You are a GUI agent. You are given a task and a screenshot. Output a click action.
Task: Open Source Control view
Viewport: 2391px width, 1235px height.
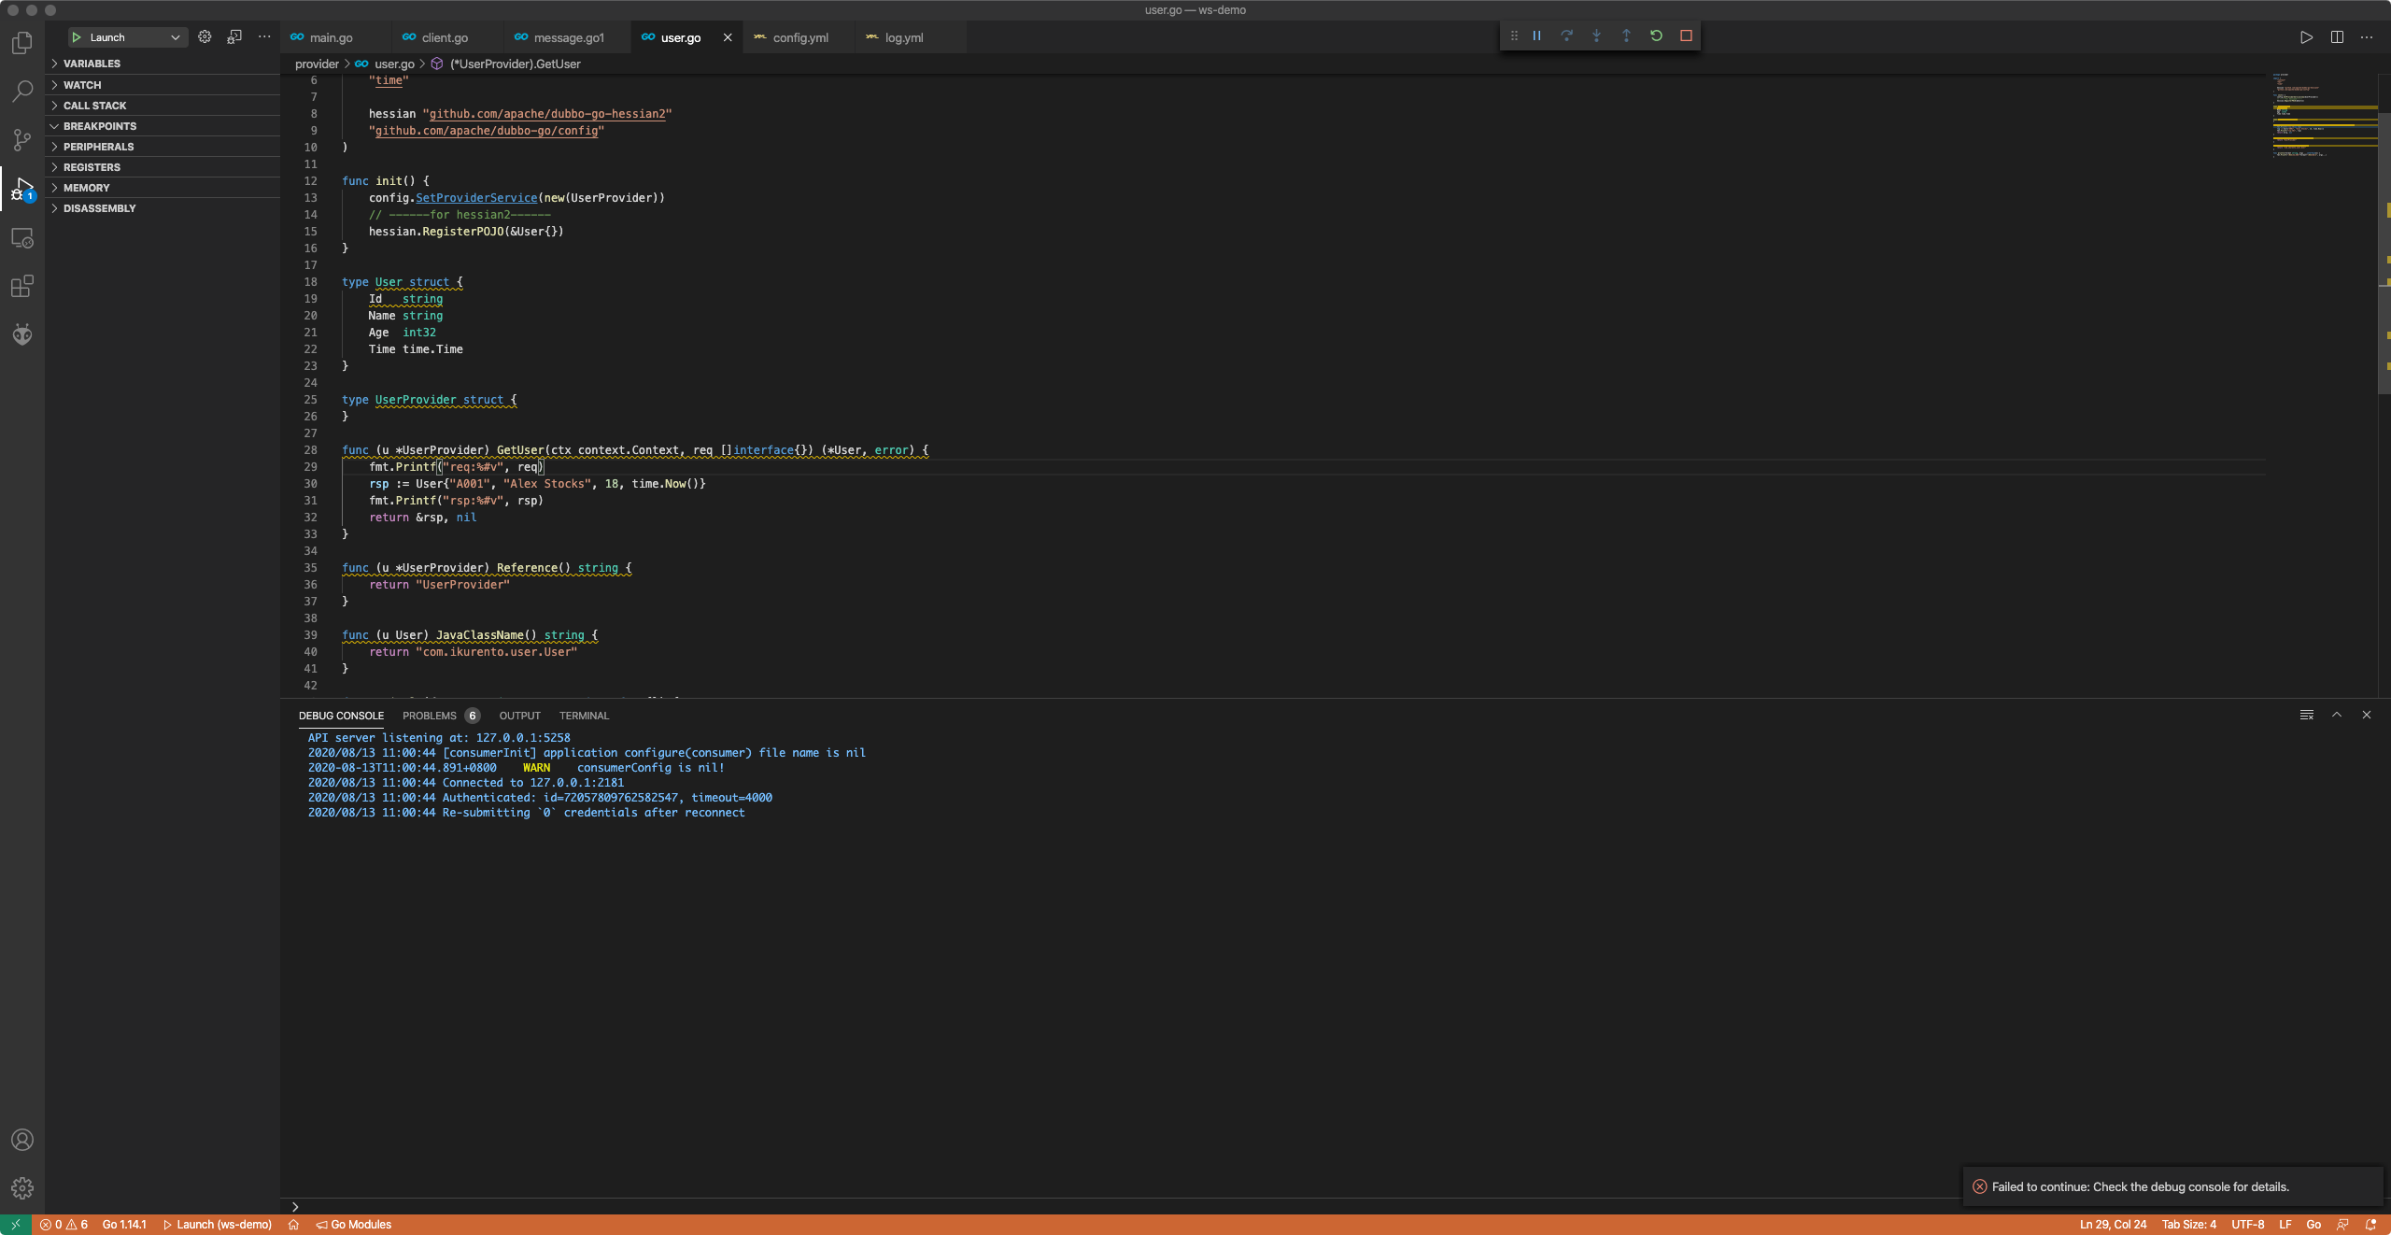[x=22, y=140]
